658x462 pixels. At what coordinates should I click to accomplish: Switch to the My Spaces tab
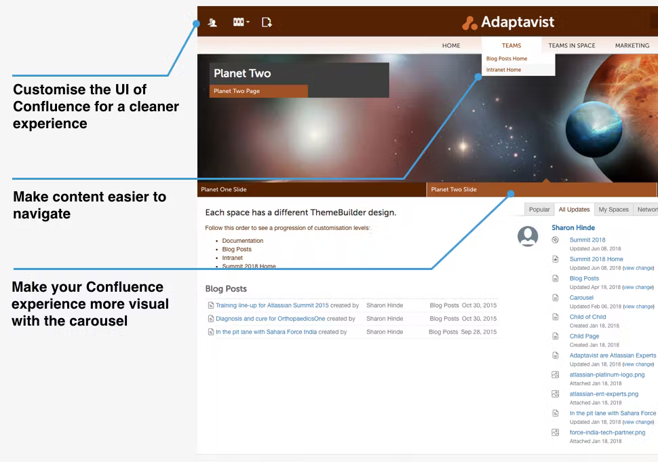click(613, 210)
